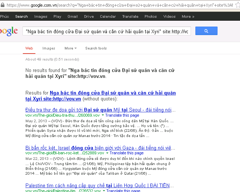This screenshot has width=240, height=192.
Task: Click the blue magnifier search button
Action: 206,31
